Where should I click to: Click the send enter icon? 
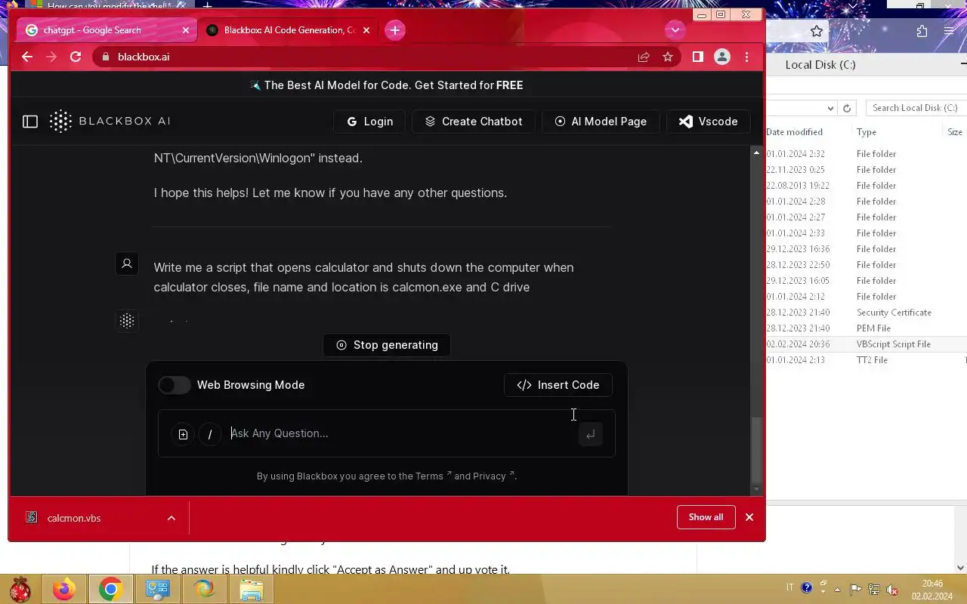click(x=591, y=434)
